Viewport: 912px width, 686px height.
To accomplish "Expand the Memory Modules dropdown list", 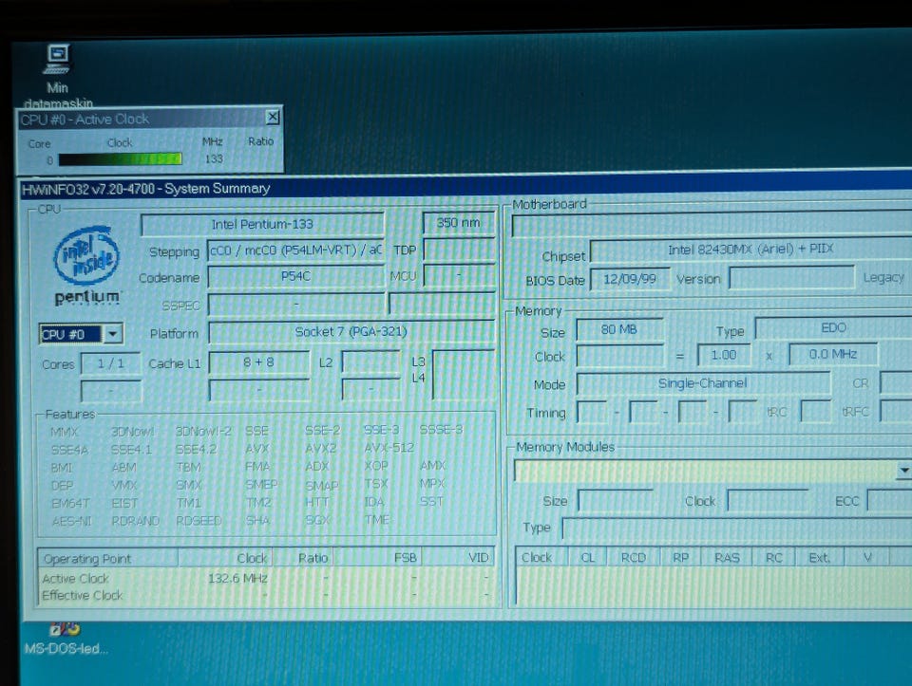I will click(x=903, y=470).
